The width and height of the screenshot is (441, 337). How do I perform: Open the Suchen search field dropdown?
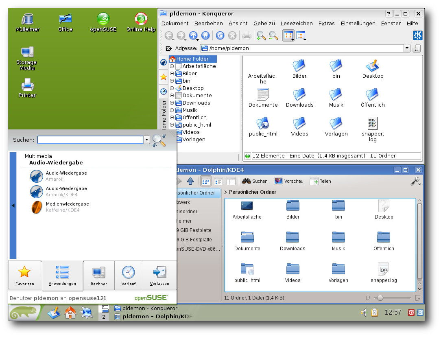[146, 140]
